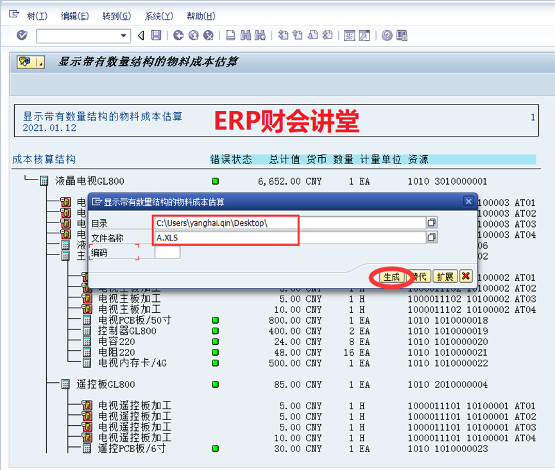Click the 扩展 button

tap(445, 277)
